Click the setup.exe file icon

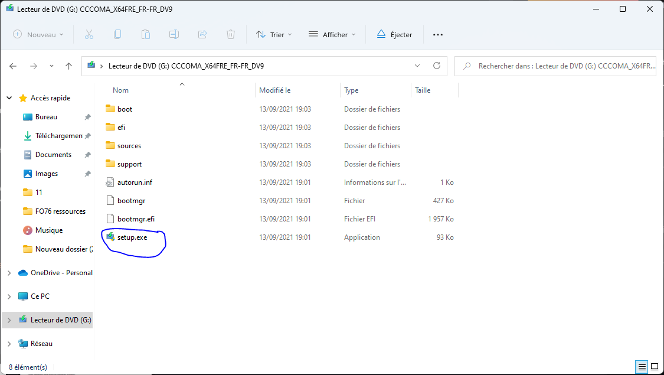click(x=110, y=237)
